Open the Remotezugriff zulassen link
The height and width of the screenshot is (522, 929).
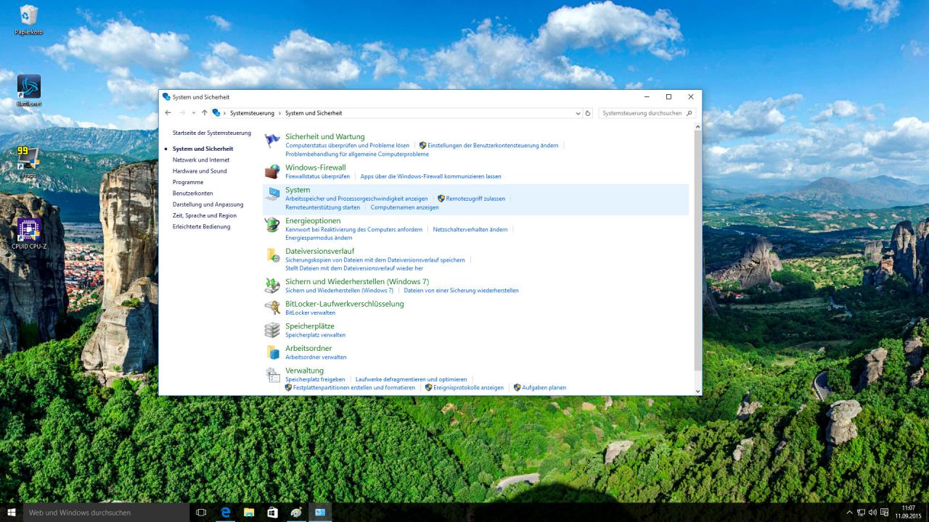click(475, 199)
